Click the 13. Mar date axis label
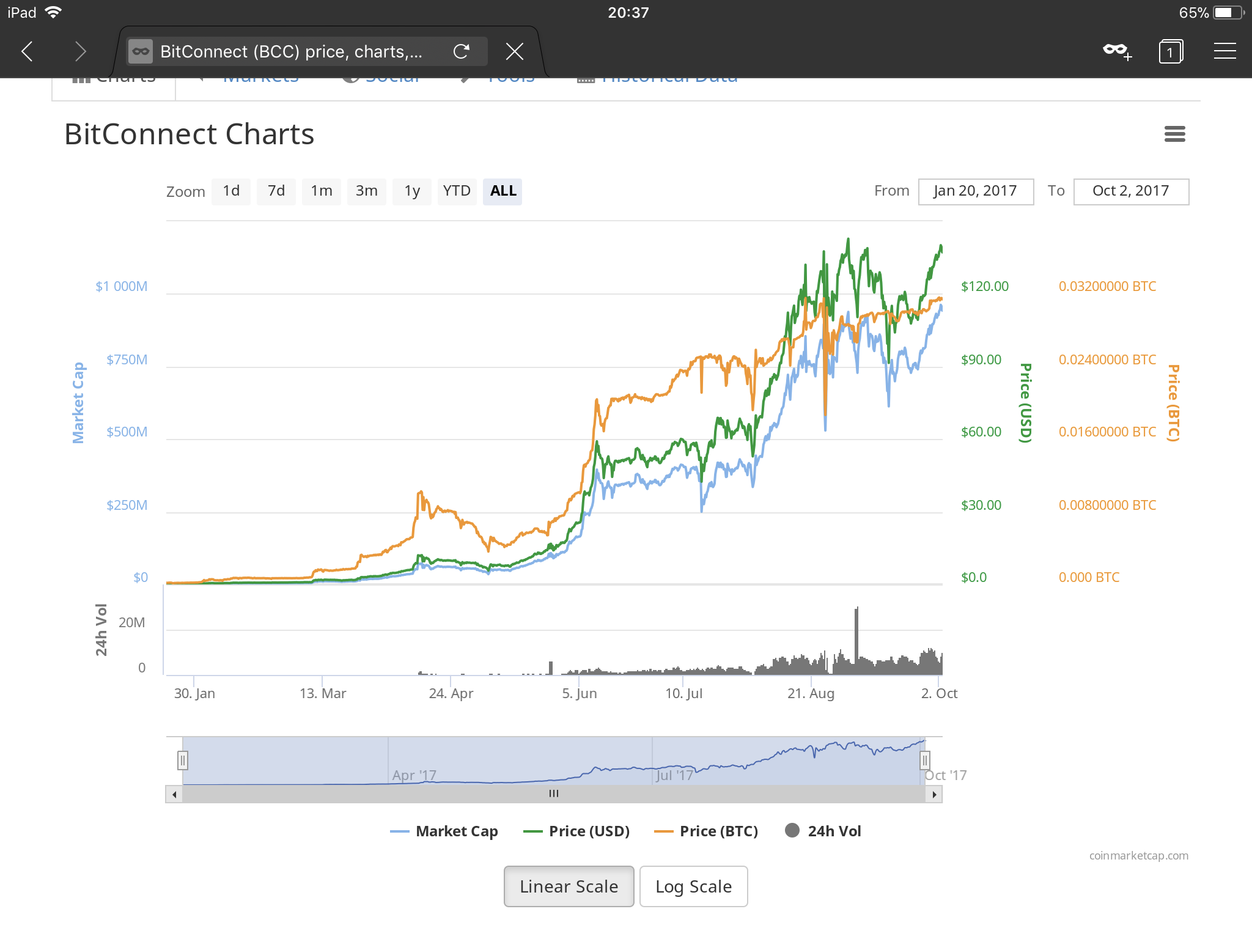1252x939 pixels. [323, 694]
